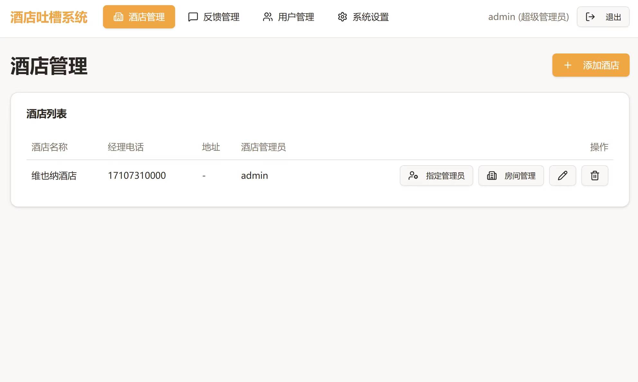Click the chat bubble icon beside 反馈管理
The width and height of the screenshot is (638, 382).
tap(193, 17)
